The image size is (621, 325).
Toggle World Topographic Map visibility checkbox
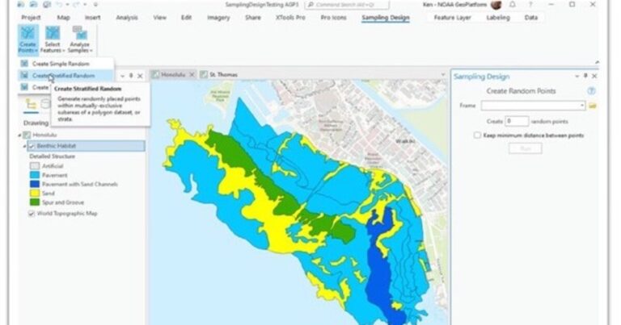click(x=32, y=214)
